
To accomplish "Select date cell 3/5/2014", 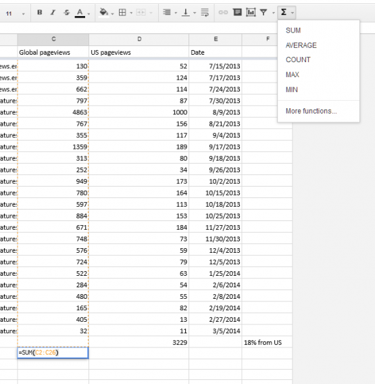I will [216, 331].
